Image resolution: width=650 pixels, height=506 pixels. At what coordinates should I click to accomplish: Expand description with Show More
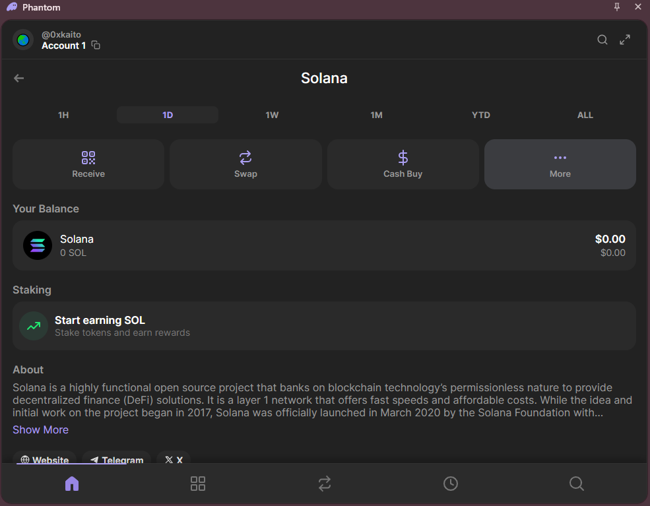tap(41, 429)
